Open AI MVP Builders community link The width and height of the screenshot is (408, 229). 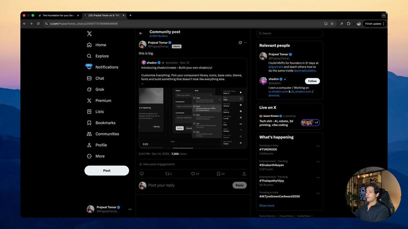tap(158, 36)
